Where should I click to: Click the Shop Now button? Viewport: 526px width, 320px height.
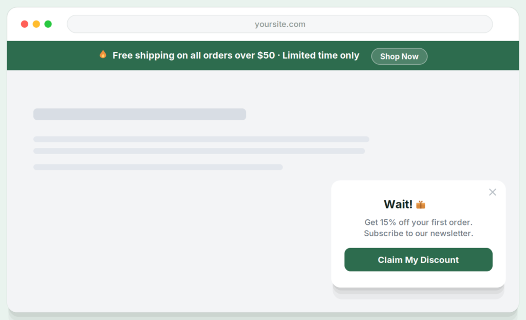[x=399, y=57]
